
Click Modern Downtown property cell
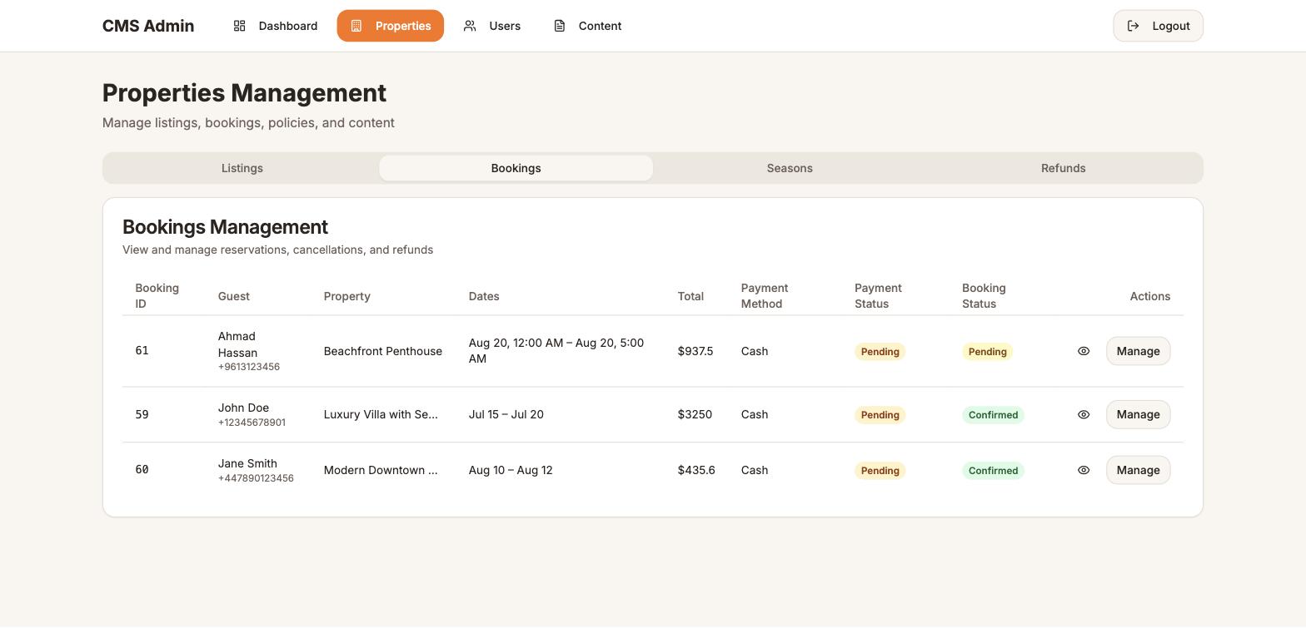[x=381, y=470]
